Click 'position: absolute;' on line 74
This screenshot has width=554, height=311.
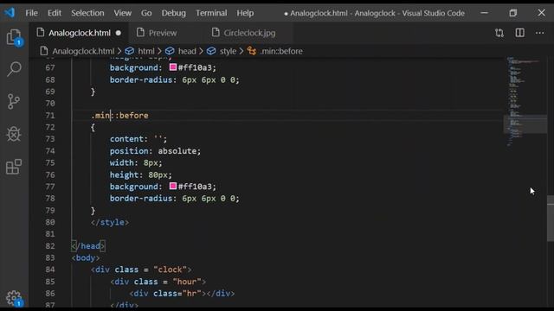[x=155, y=151]
